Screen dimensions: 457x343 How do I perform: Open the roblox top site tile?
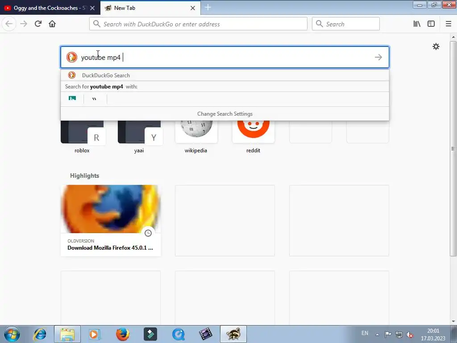[82, 137]
